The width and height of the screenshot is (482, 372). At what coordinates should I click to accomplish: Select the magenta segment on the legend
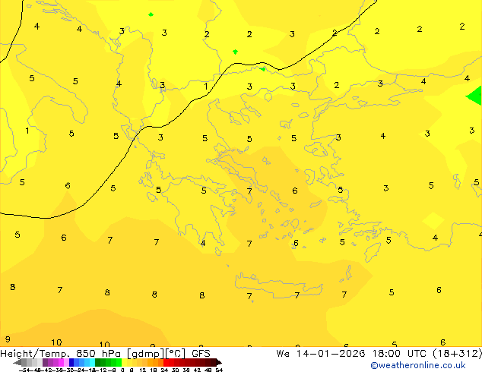point(61,362)
